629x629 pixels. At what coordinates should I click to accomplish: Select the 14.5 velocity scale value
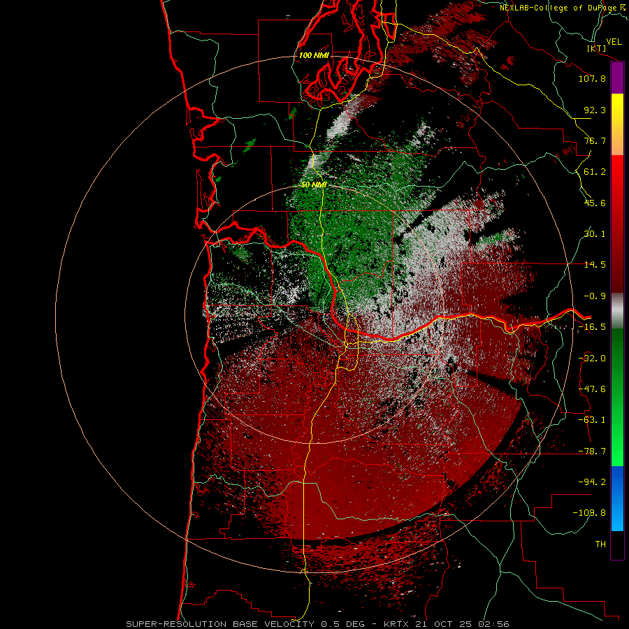click(x=595, y=265)
